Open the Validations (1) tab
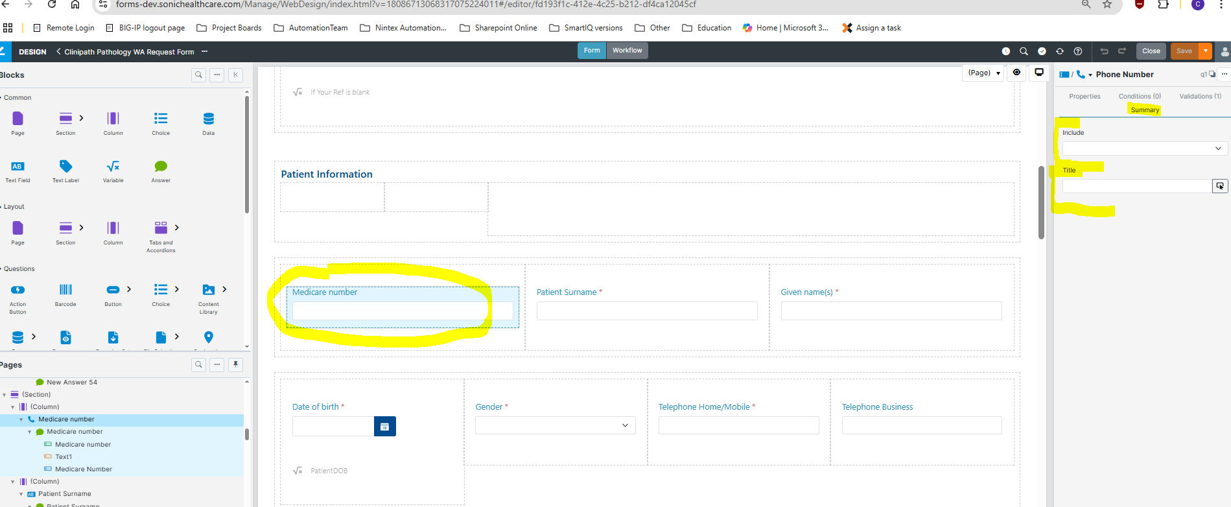 pos(1200,96)
